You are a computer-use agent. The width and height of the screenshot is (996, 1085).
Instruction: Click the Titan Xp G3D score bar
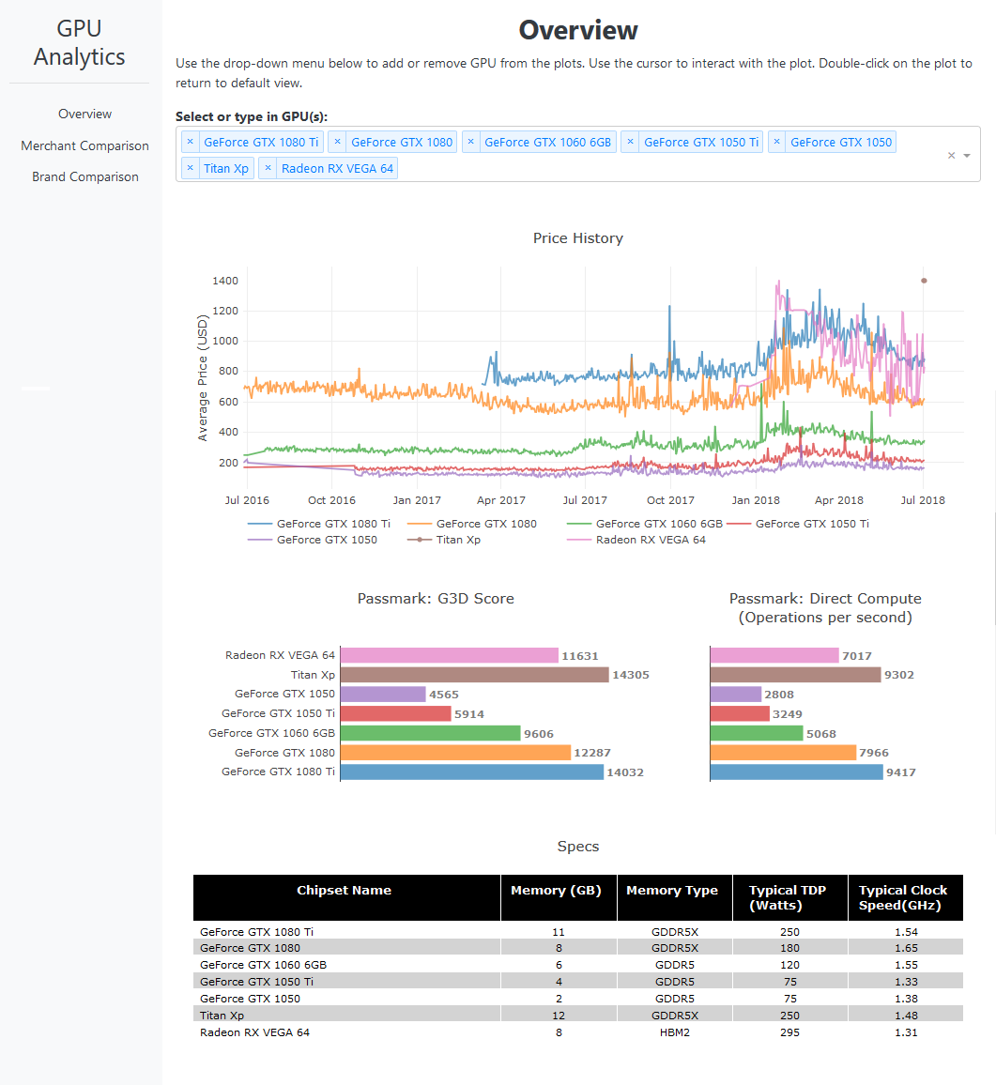475,675
